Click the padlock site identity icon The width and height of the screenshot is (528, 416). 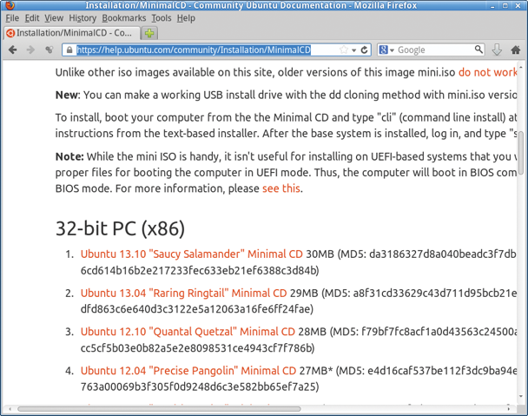tap(69, 50)
